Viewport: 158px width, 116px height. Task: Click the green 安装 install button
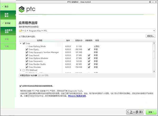(150, 112)
